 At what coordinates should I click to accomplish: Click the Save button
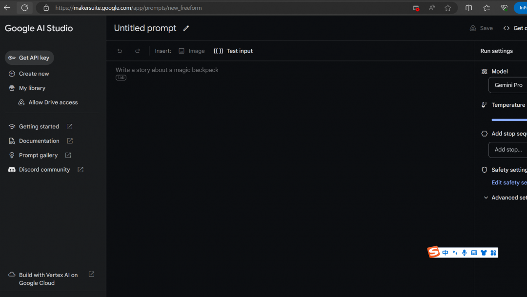pos(481,28)
